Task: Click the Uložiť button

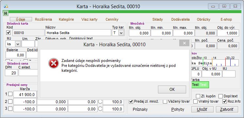Action: (202, 109)
